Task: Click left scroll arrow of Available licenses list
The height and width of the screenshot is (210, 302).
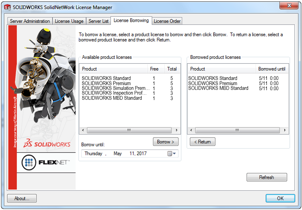Action: 83,130
